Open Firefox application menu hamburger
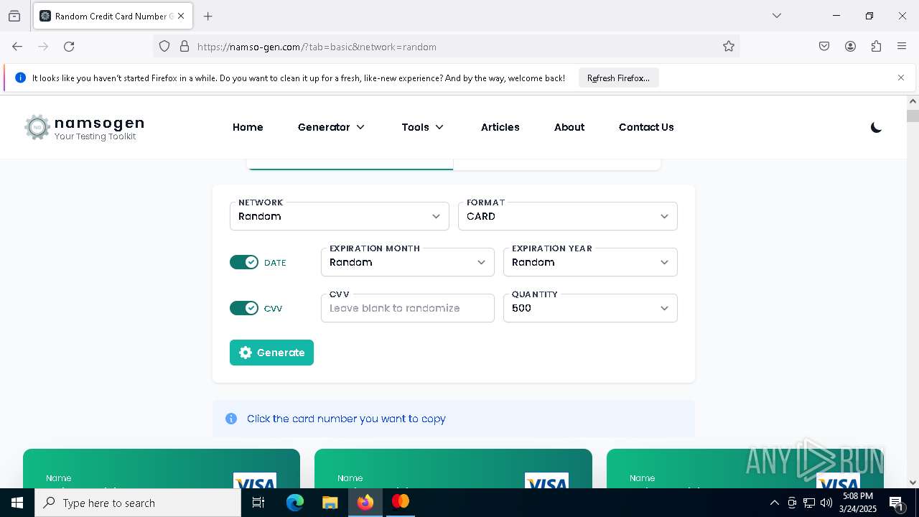Screen dimensions: 919x517 pos(902,47)
